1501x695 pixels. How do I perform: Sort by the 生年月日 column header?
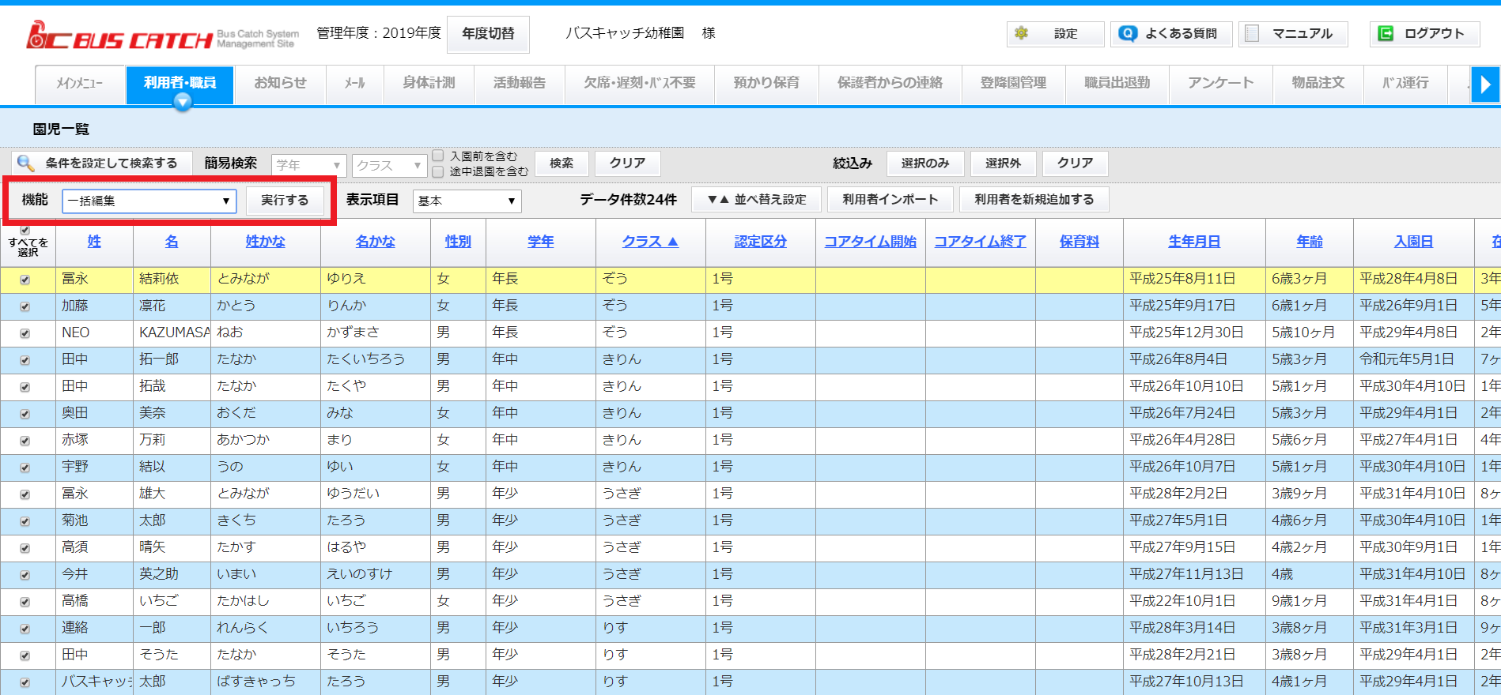[x=1194, y=242]
